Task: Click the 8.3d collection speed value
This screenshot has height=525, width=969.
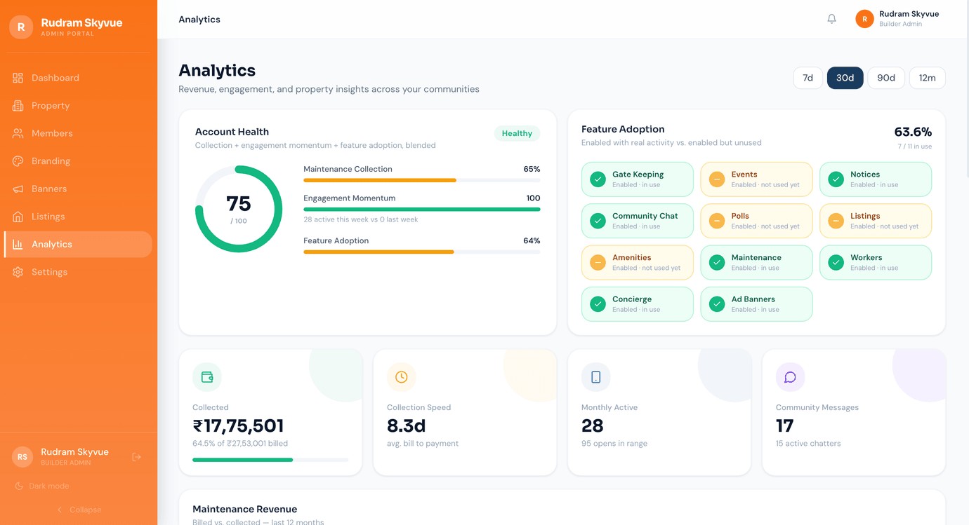Action: [406, 426]
